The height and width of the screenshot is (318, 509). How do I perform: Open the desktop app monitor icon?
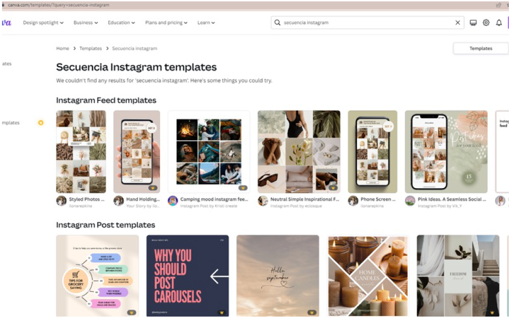[473, 23]
